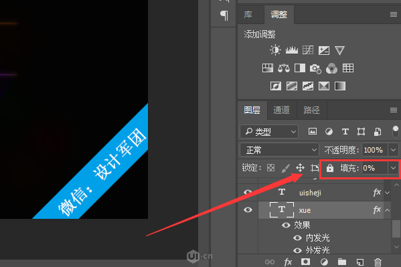
Task: Click the fill 0% field
Action: [x=375, y=168]
